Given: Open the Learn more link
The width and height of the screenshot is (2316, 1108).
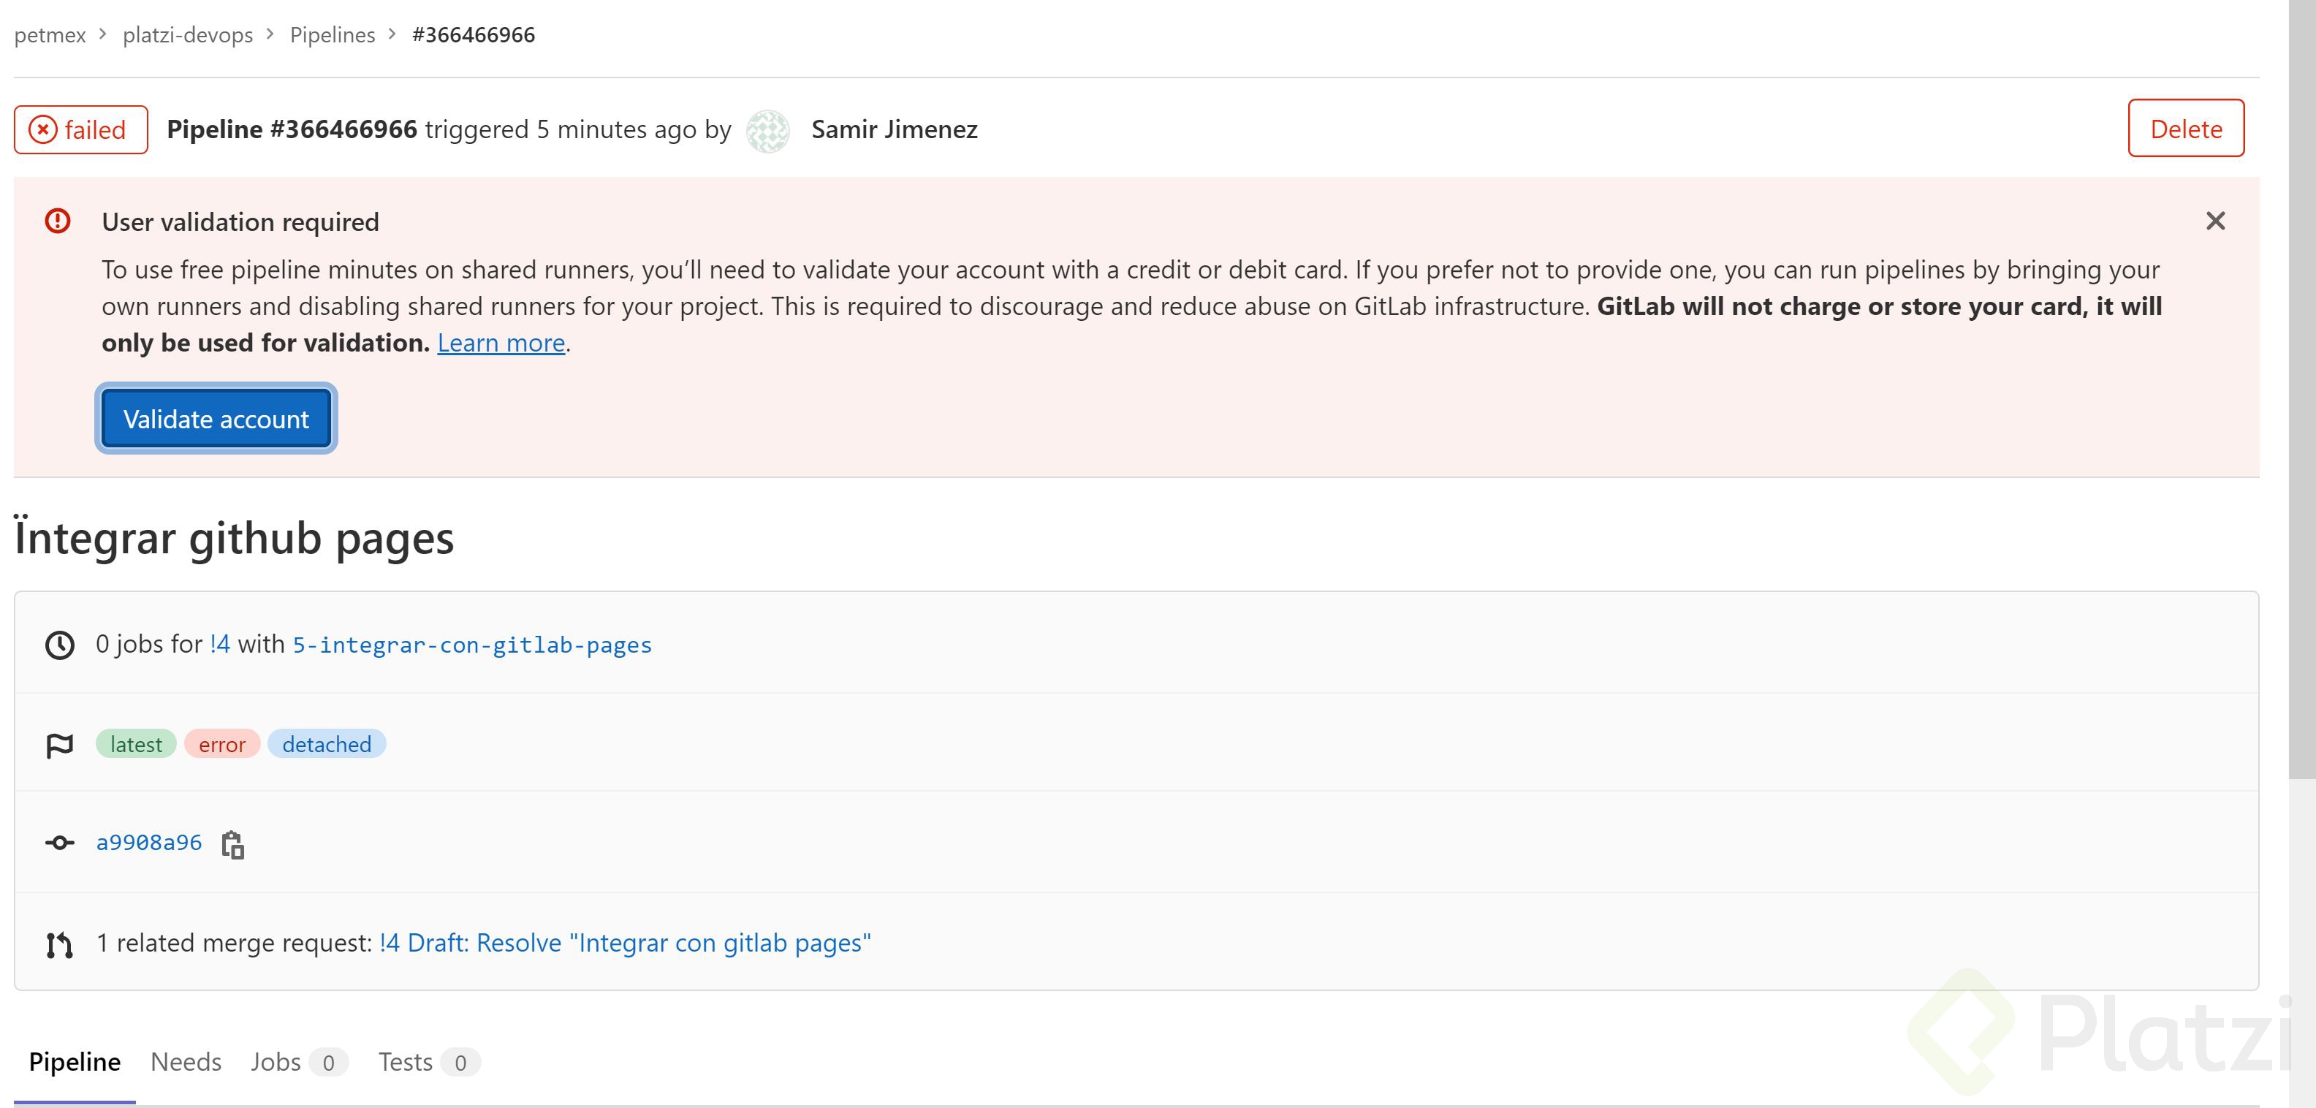Looking at the screenshot, I should [x=501, y=343].
